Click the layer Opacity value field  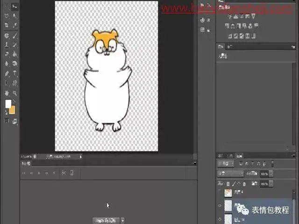coord(264,174)
